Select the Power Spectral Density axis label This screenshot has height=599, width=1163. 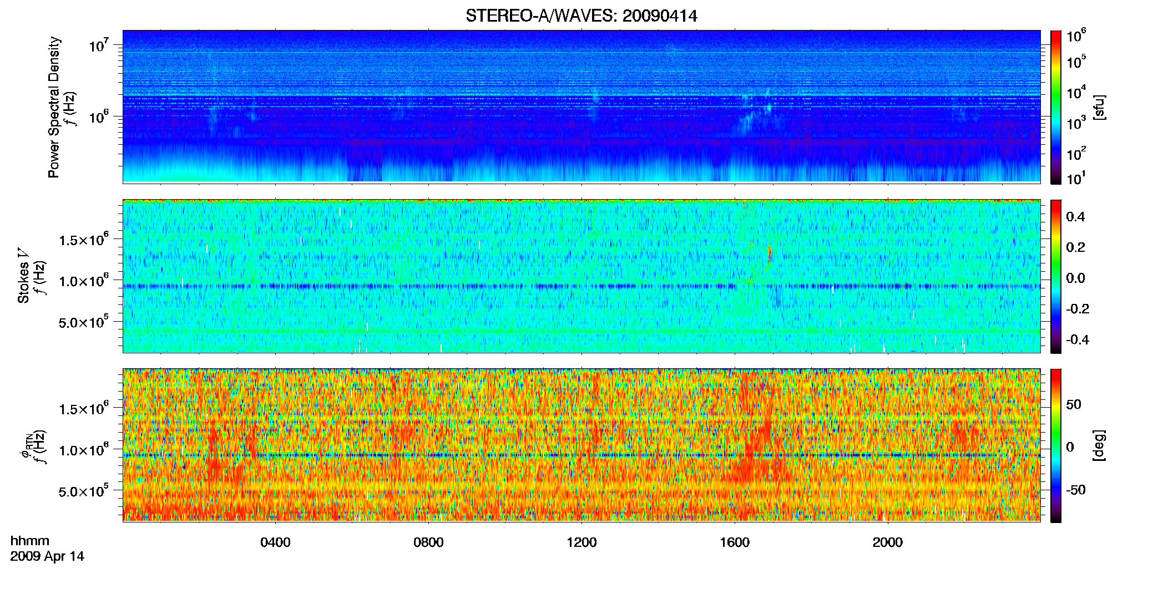click(x=54, y=107)
